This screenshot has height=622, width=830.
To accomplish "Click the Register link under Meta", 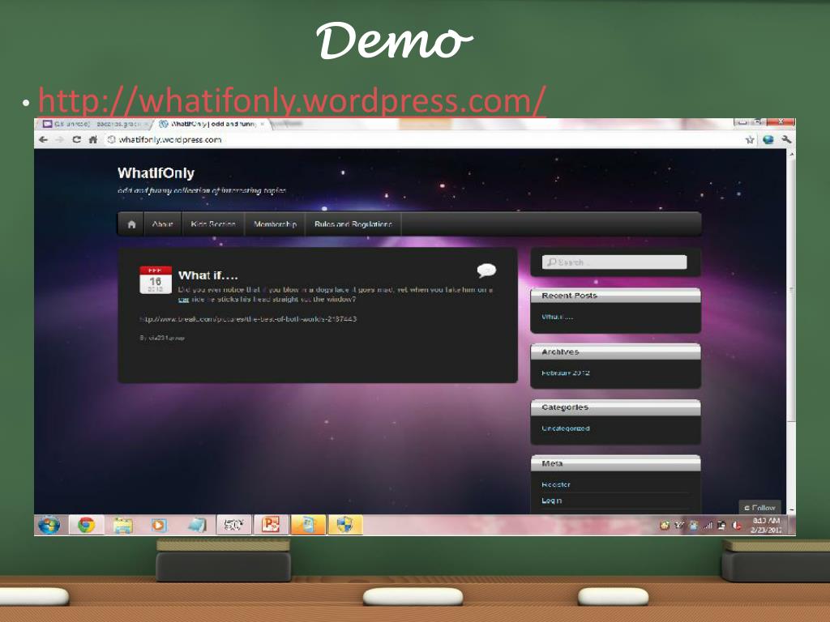I will (556, 484).
